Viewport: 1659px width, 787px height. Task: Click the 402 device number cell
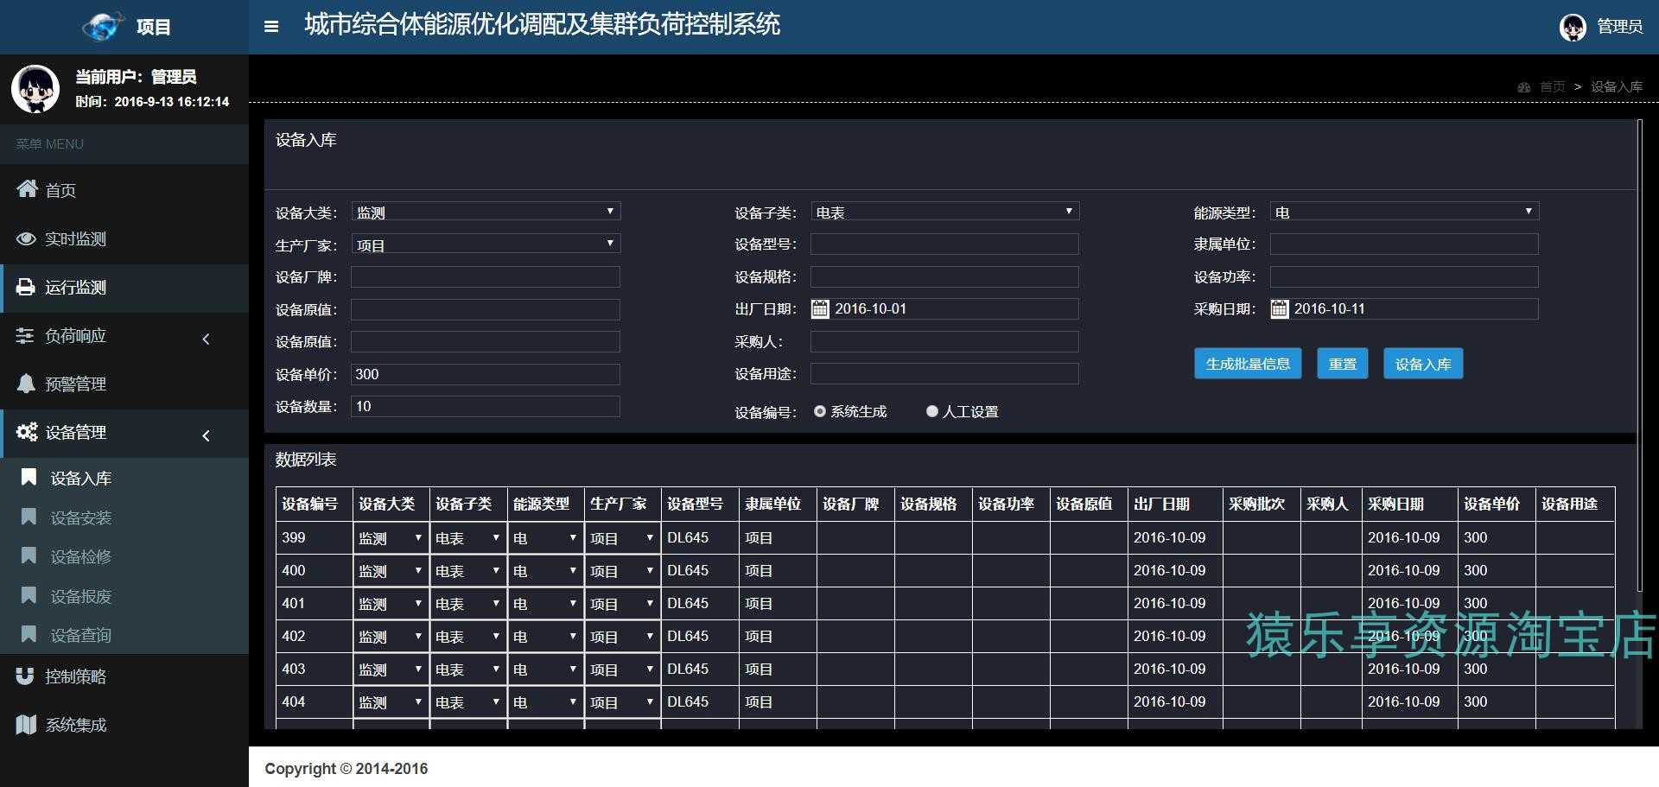pos(315,636)
